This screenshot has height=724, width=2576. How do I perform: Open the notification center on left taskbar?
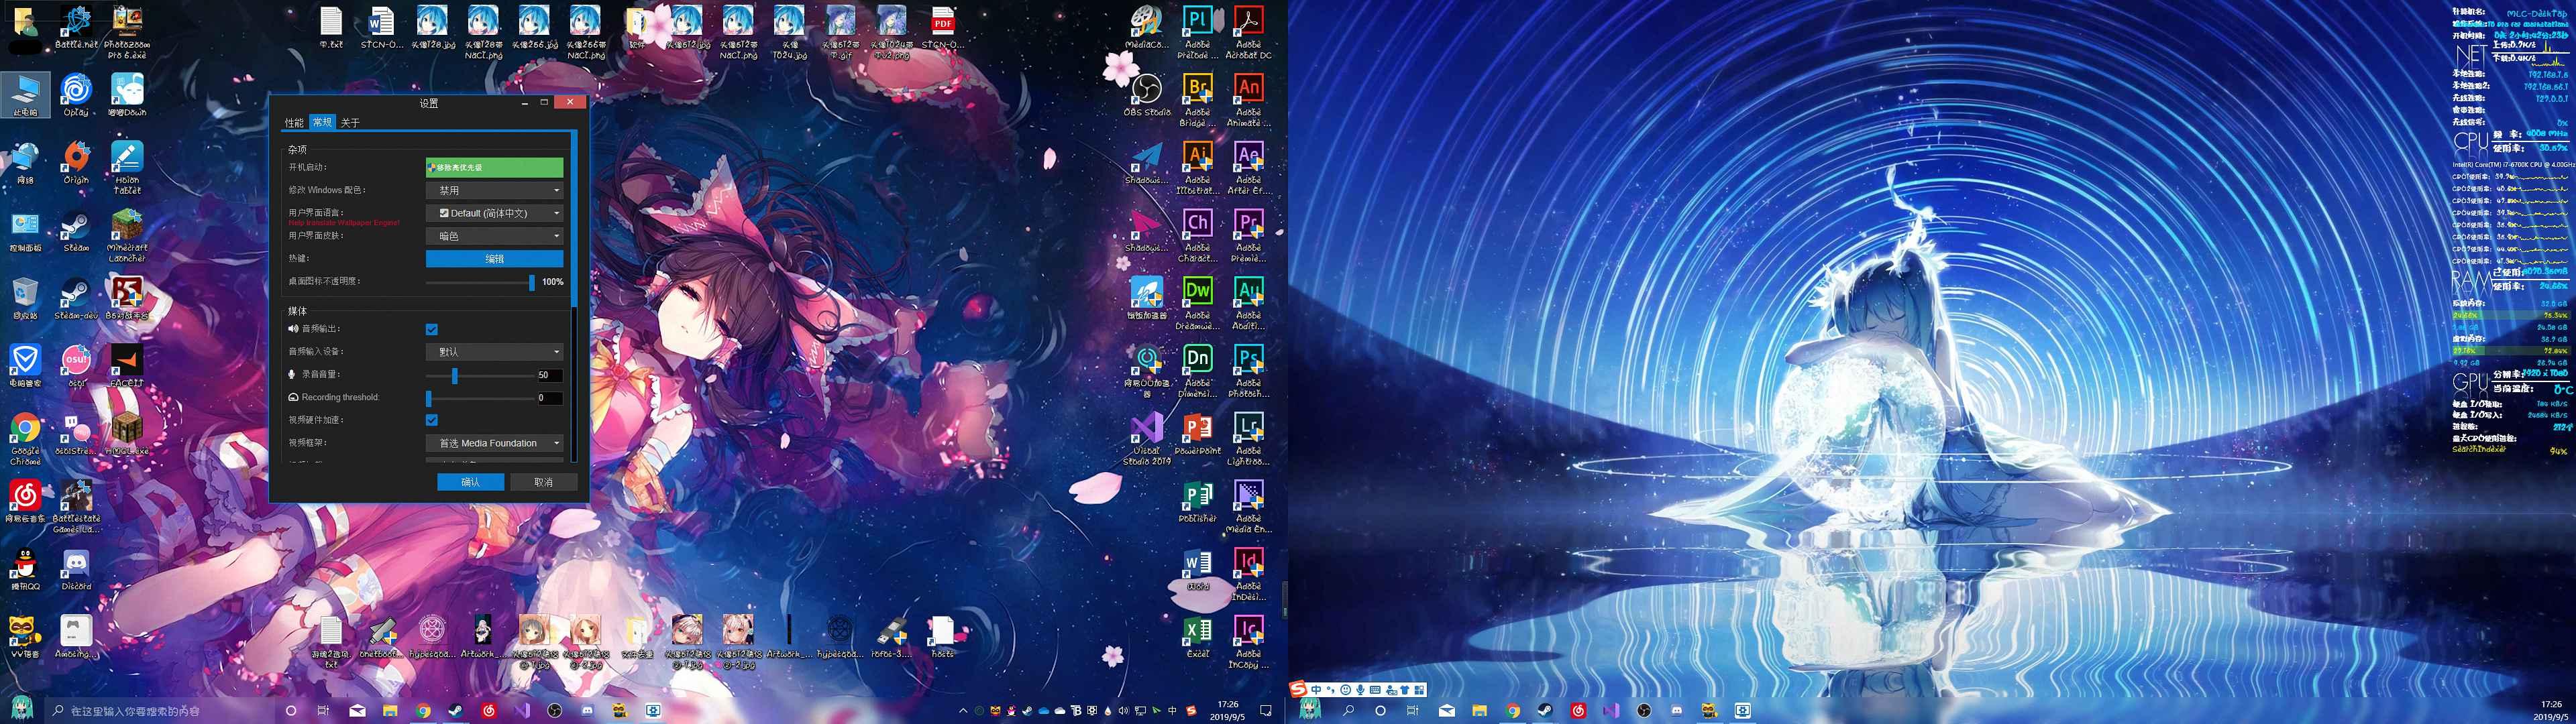pos(1266,711)
